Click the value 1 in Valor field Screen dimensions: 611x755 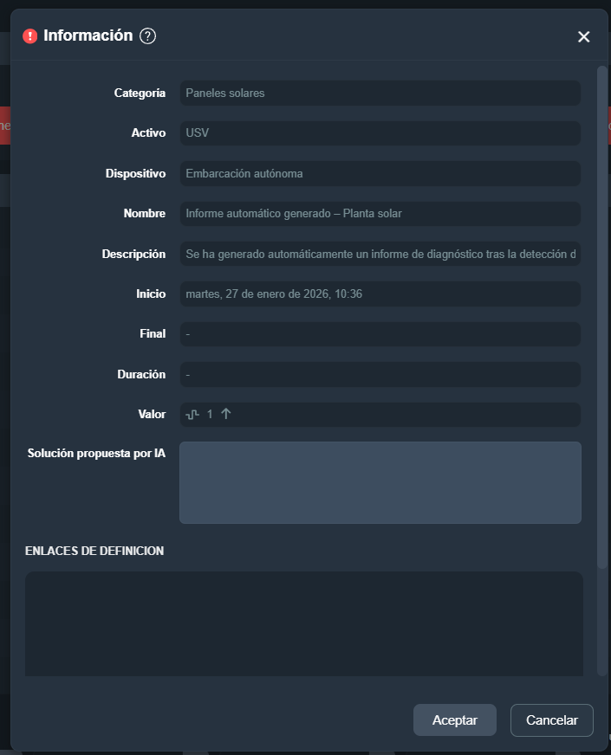pyautogui.click(x=210, y=414)
